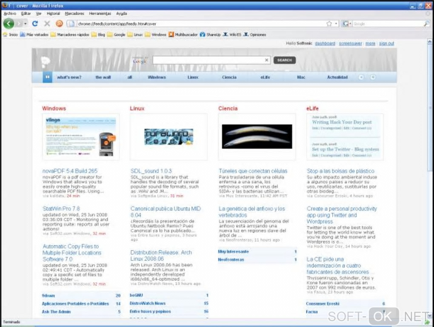The width and height of the screenshot is (434, 327).
Task: Click the WikiES bookmark
Action: [232, 34]
